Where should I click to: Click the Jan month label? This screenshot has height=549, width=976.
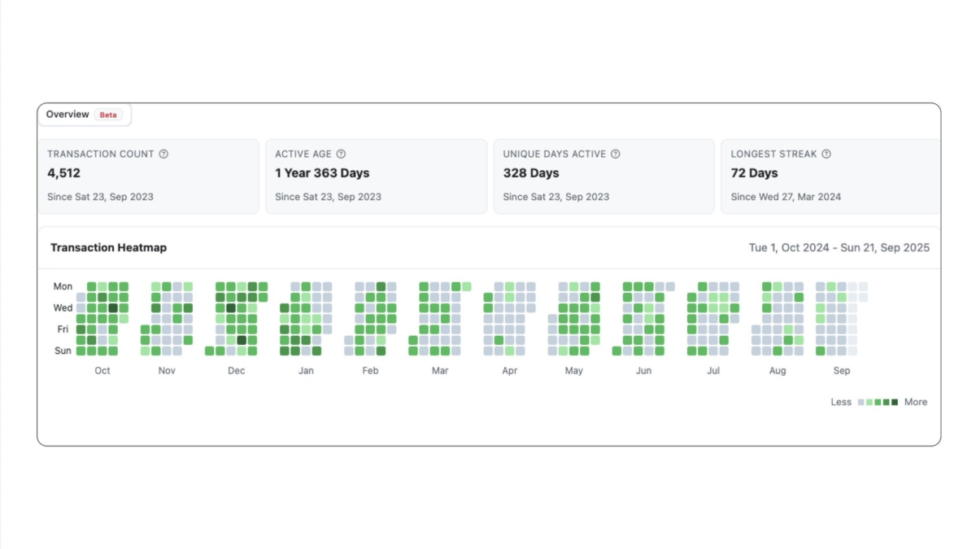click(x=307, y=370)
